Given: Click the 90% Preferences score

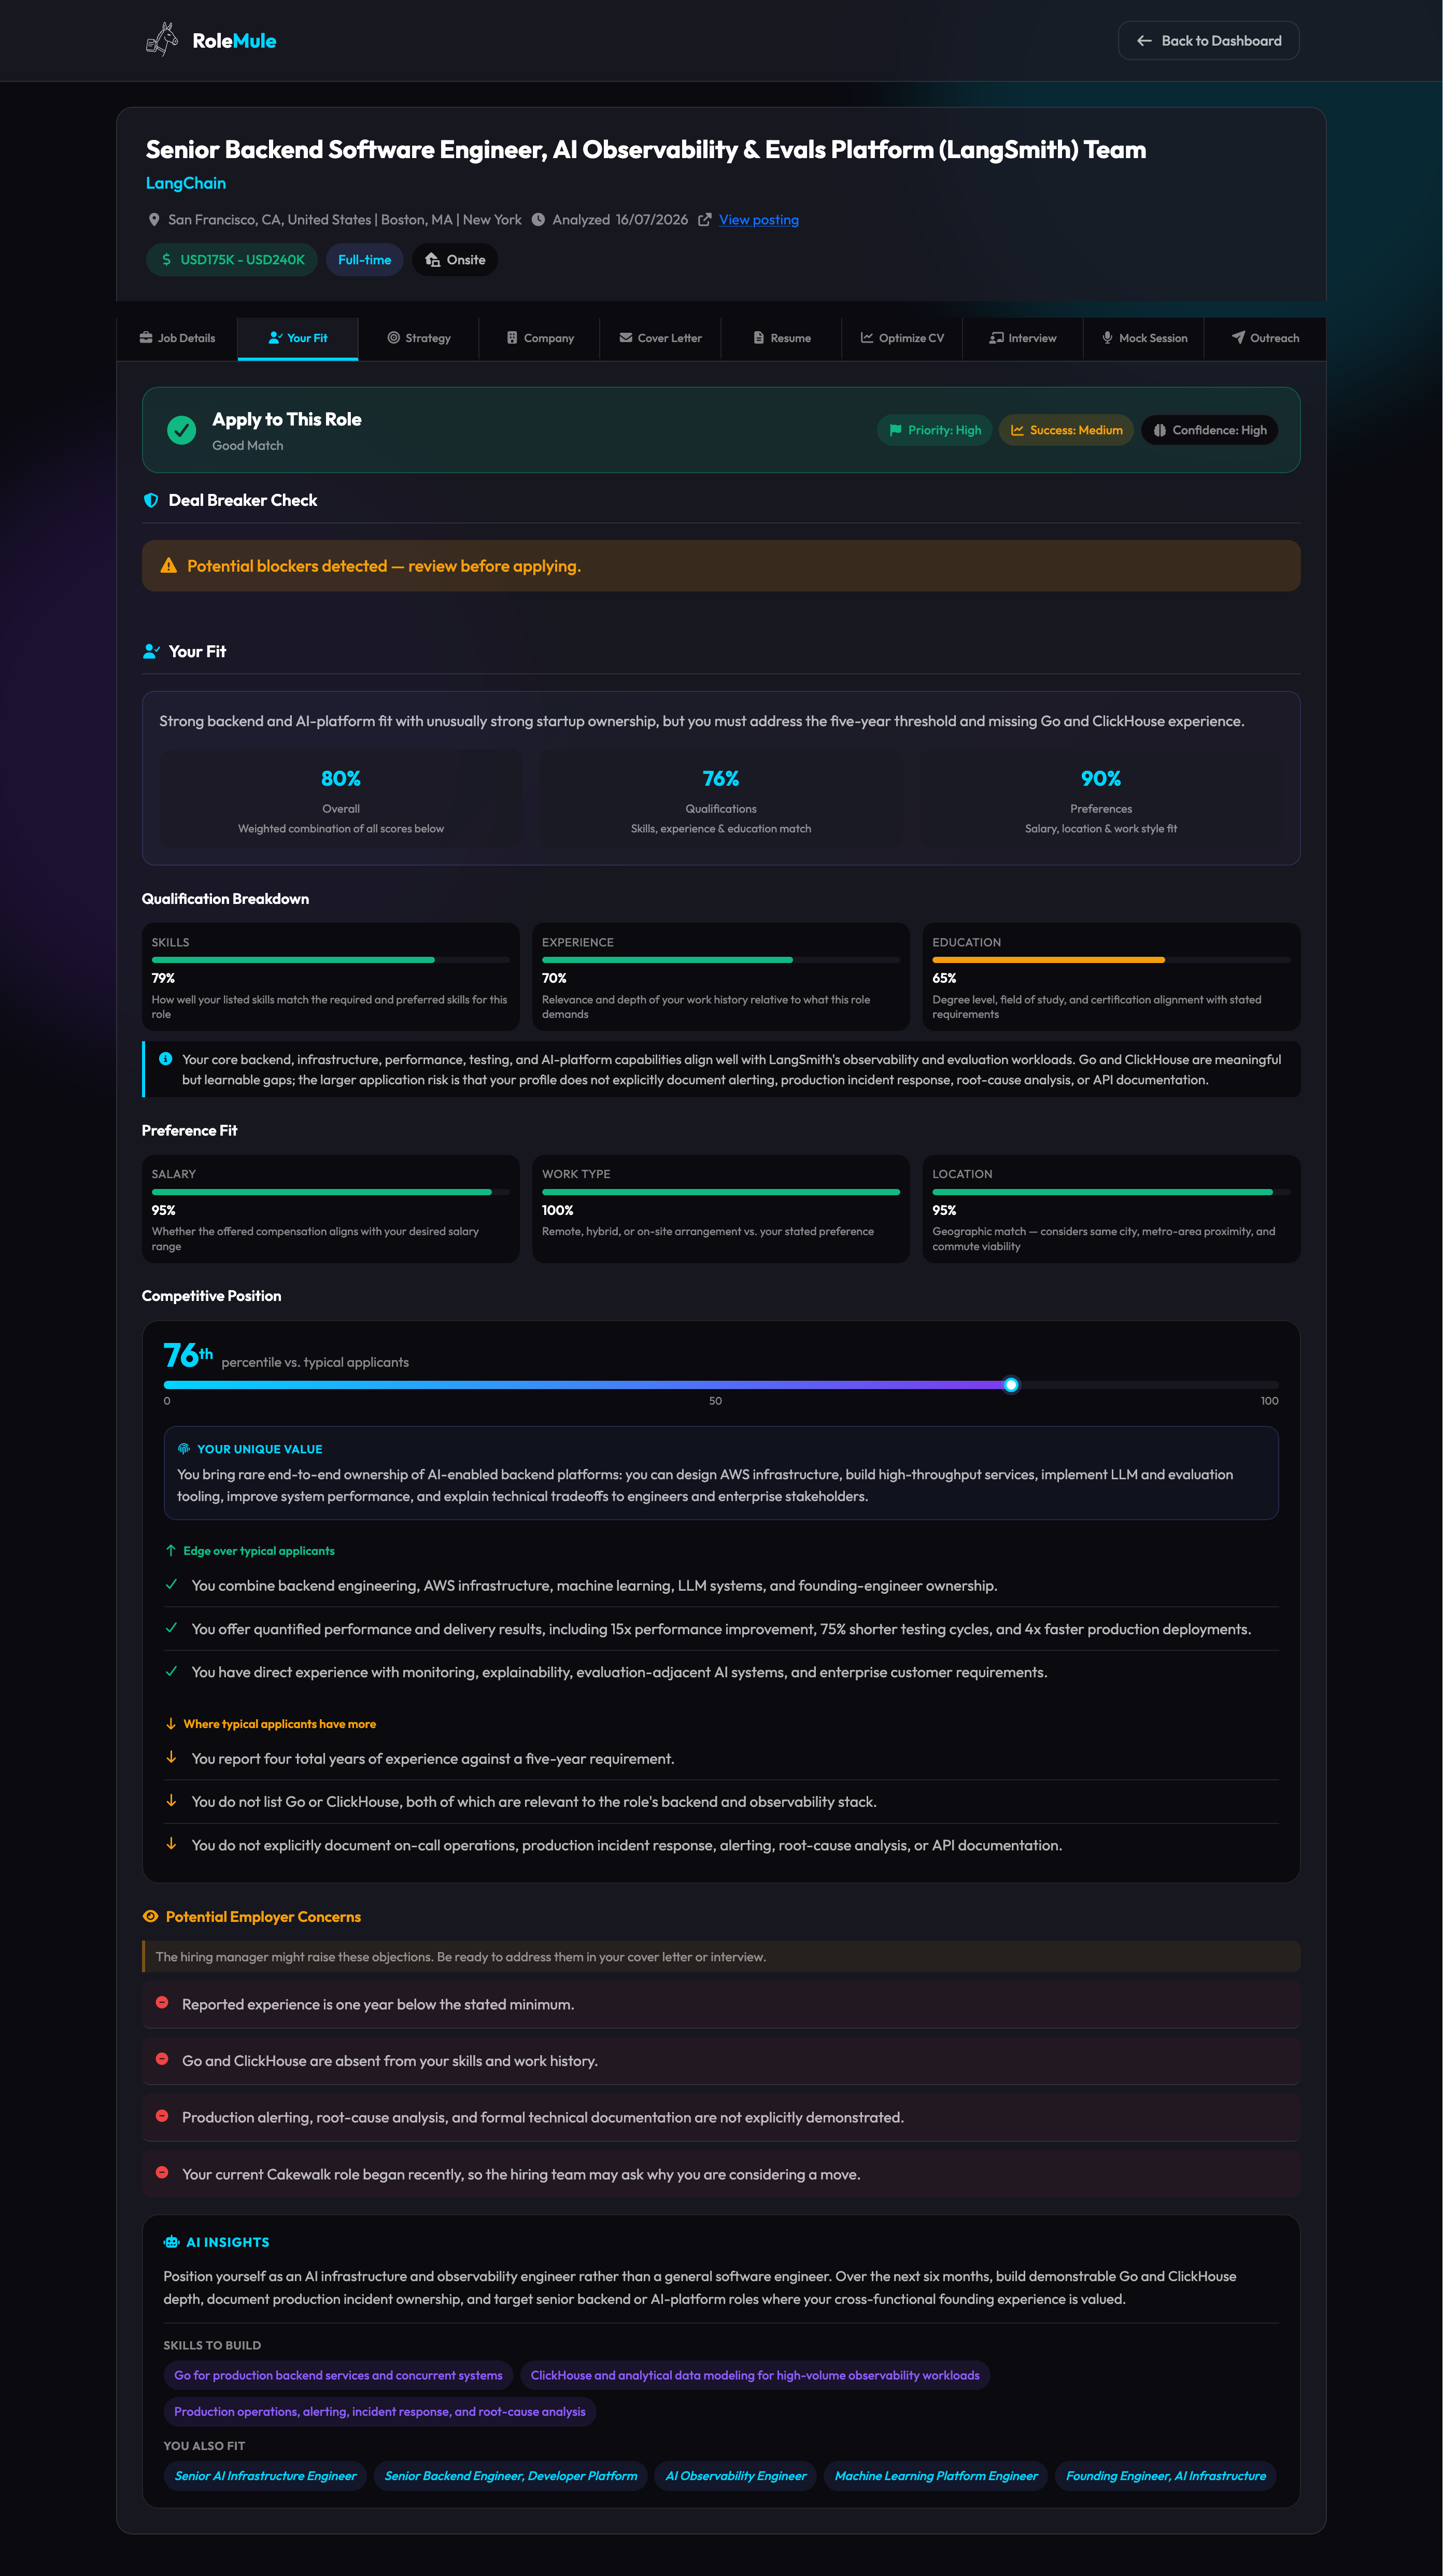Looking at the screenshot, I should click(x=1101, y=778).
